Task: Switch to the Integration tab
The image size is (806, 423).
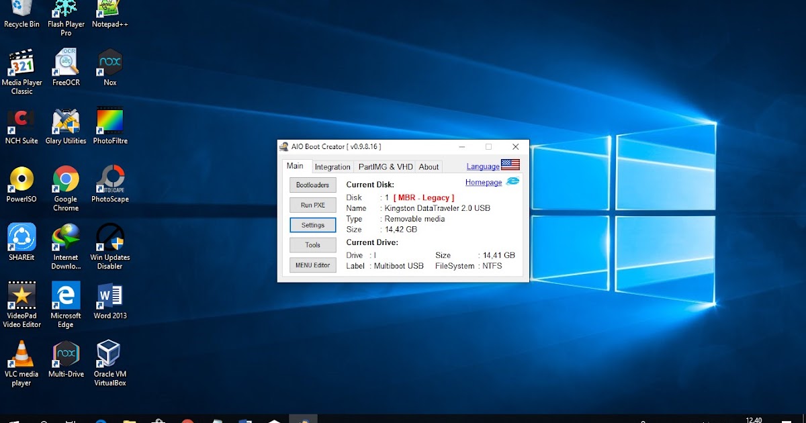Action: click(332, 166)
